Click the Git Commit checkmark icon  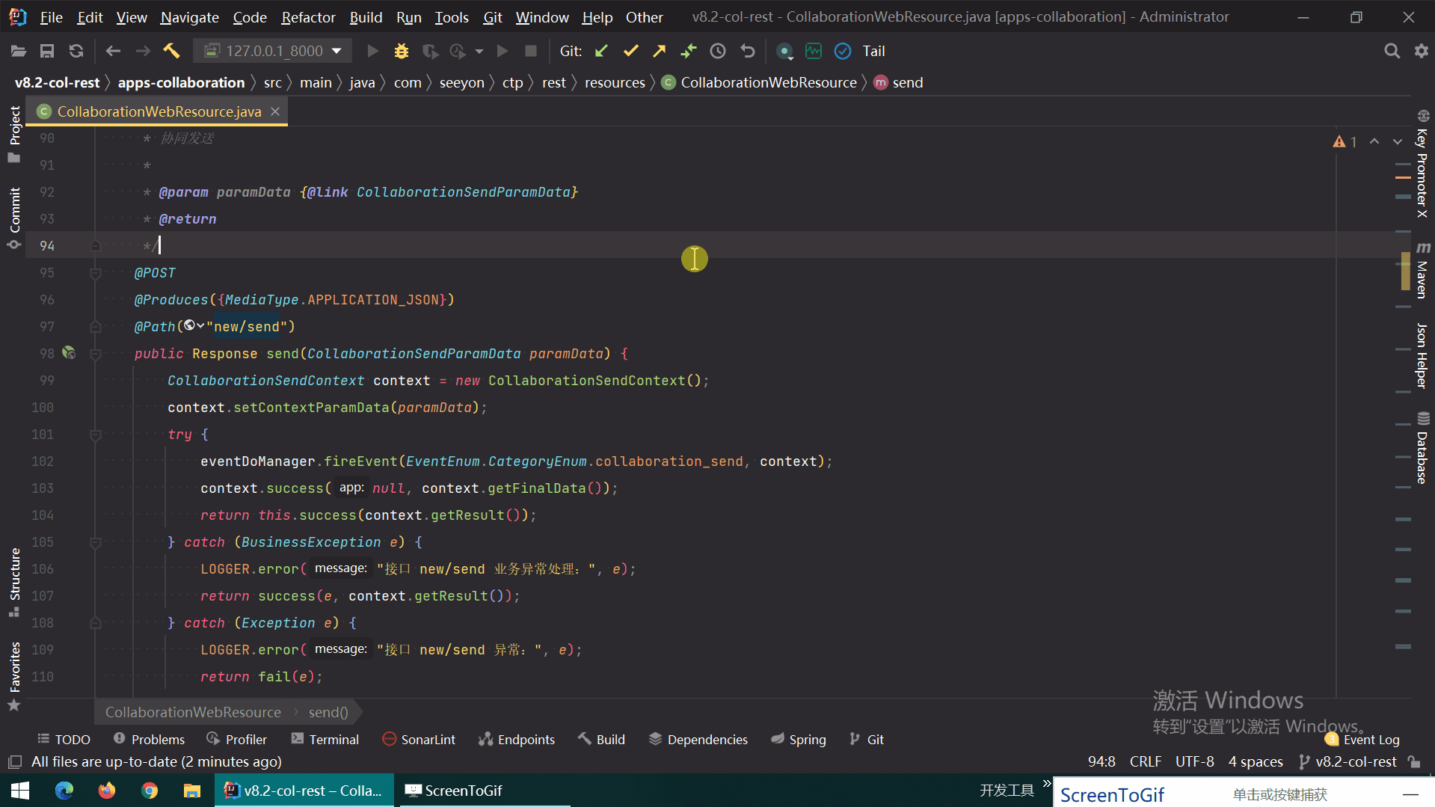point(630,51)
